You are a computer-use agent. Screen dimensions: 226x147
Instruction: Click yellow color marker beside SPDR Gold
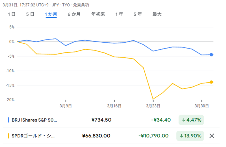(9, 136)
